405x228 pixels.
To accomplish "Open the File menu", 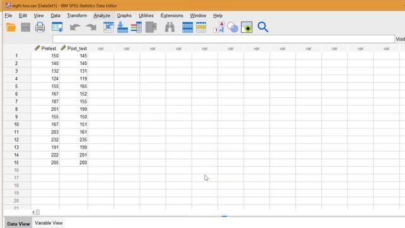I will pyautogui.click(x=8, y=15).
